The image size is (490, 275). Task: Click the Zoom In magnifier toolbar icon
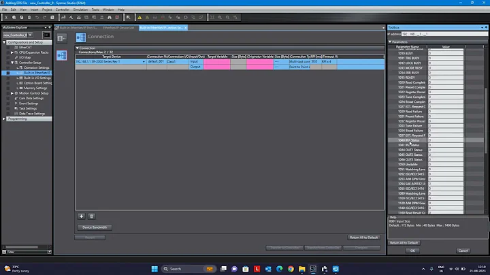click(220, 18)
